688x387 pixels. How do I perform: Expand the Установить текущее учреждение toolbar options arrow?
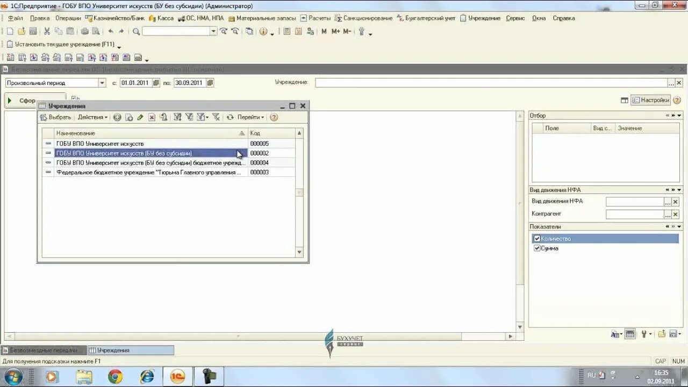[x=119, y=47]
